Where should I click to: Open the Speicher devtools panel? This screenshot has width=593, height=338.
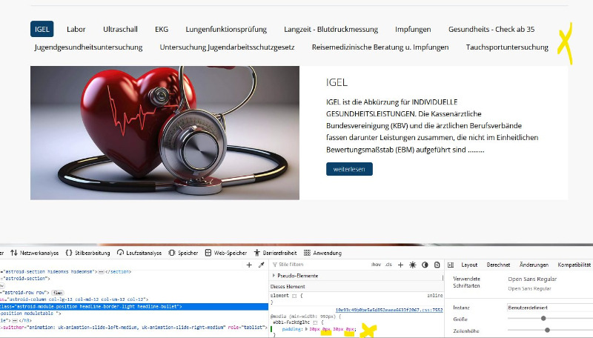183,253
